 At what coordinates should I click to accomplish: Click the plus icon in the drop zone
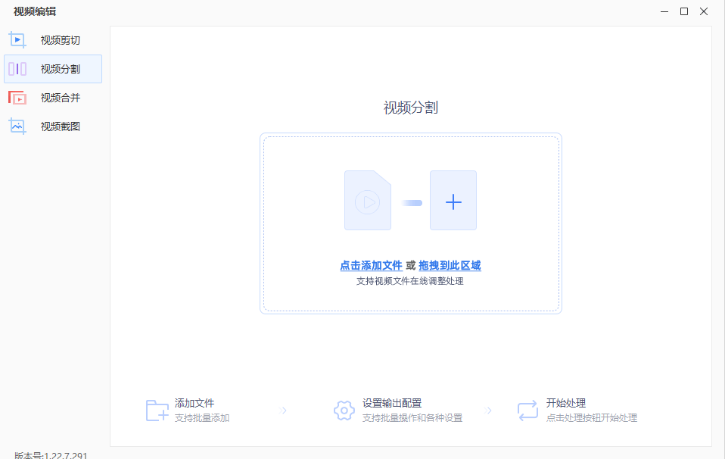pos(453,201)
